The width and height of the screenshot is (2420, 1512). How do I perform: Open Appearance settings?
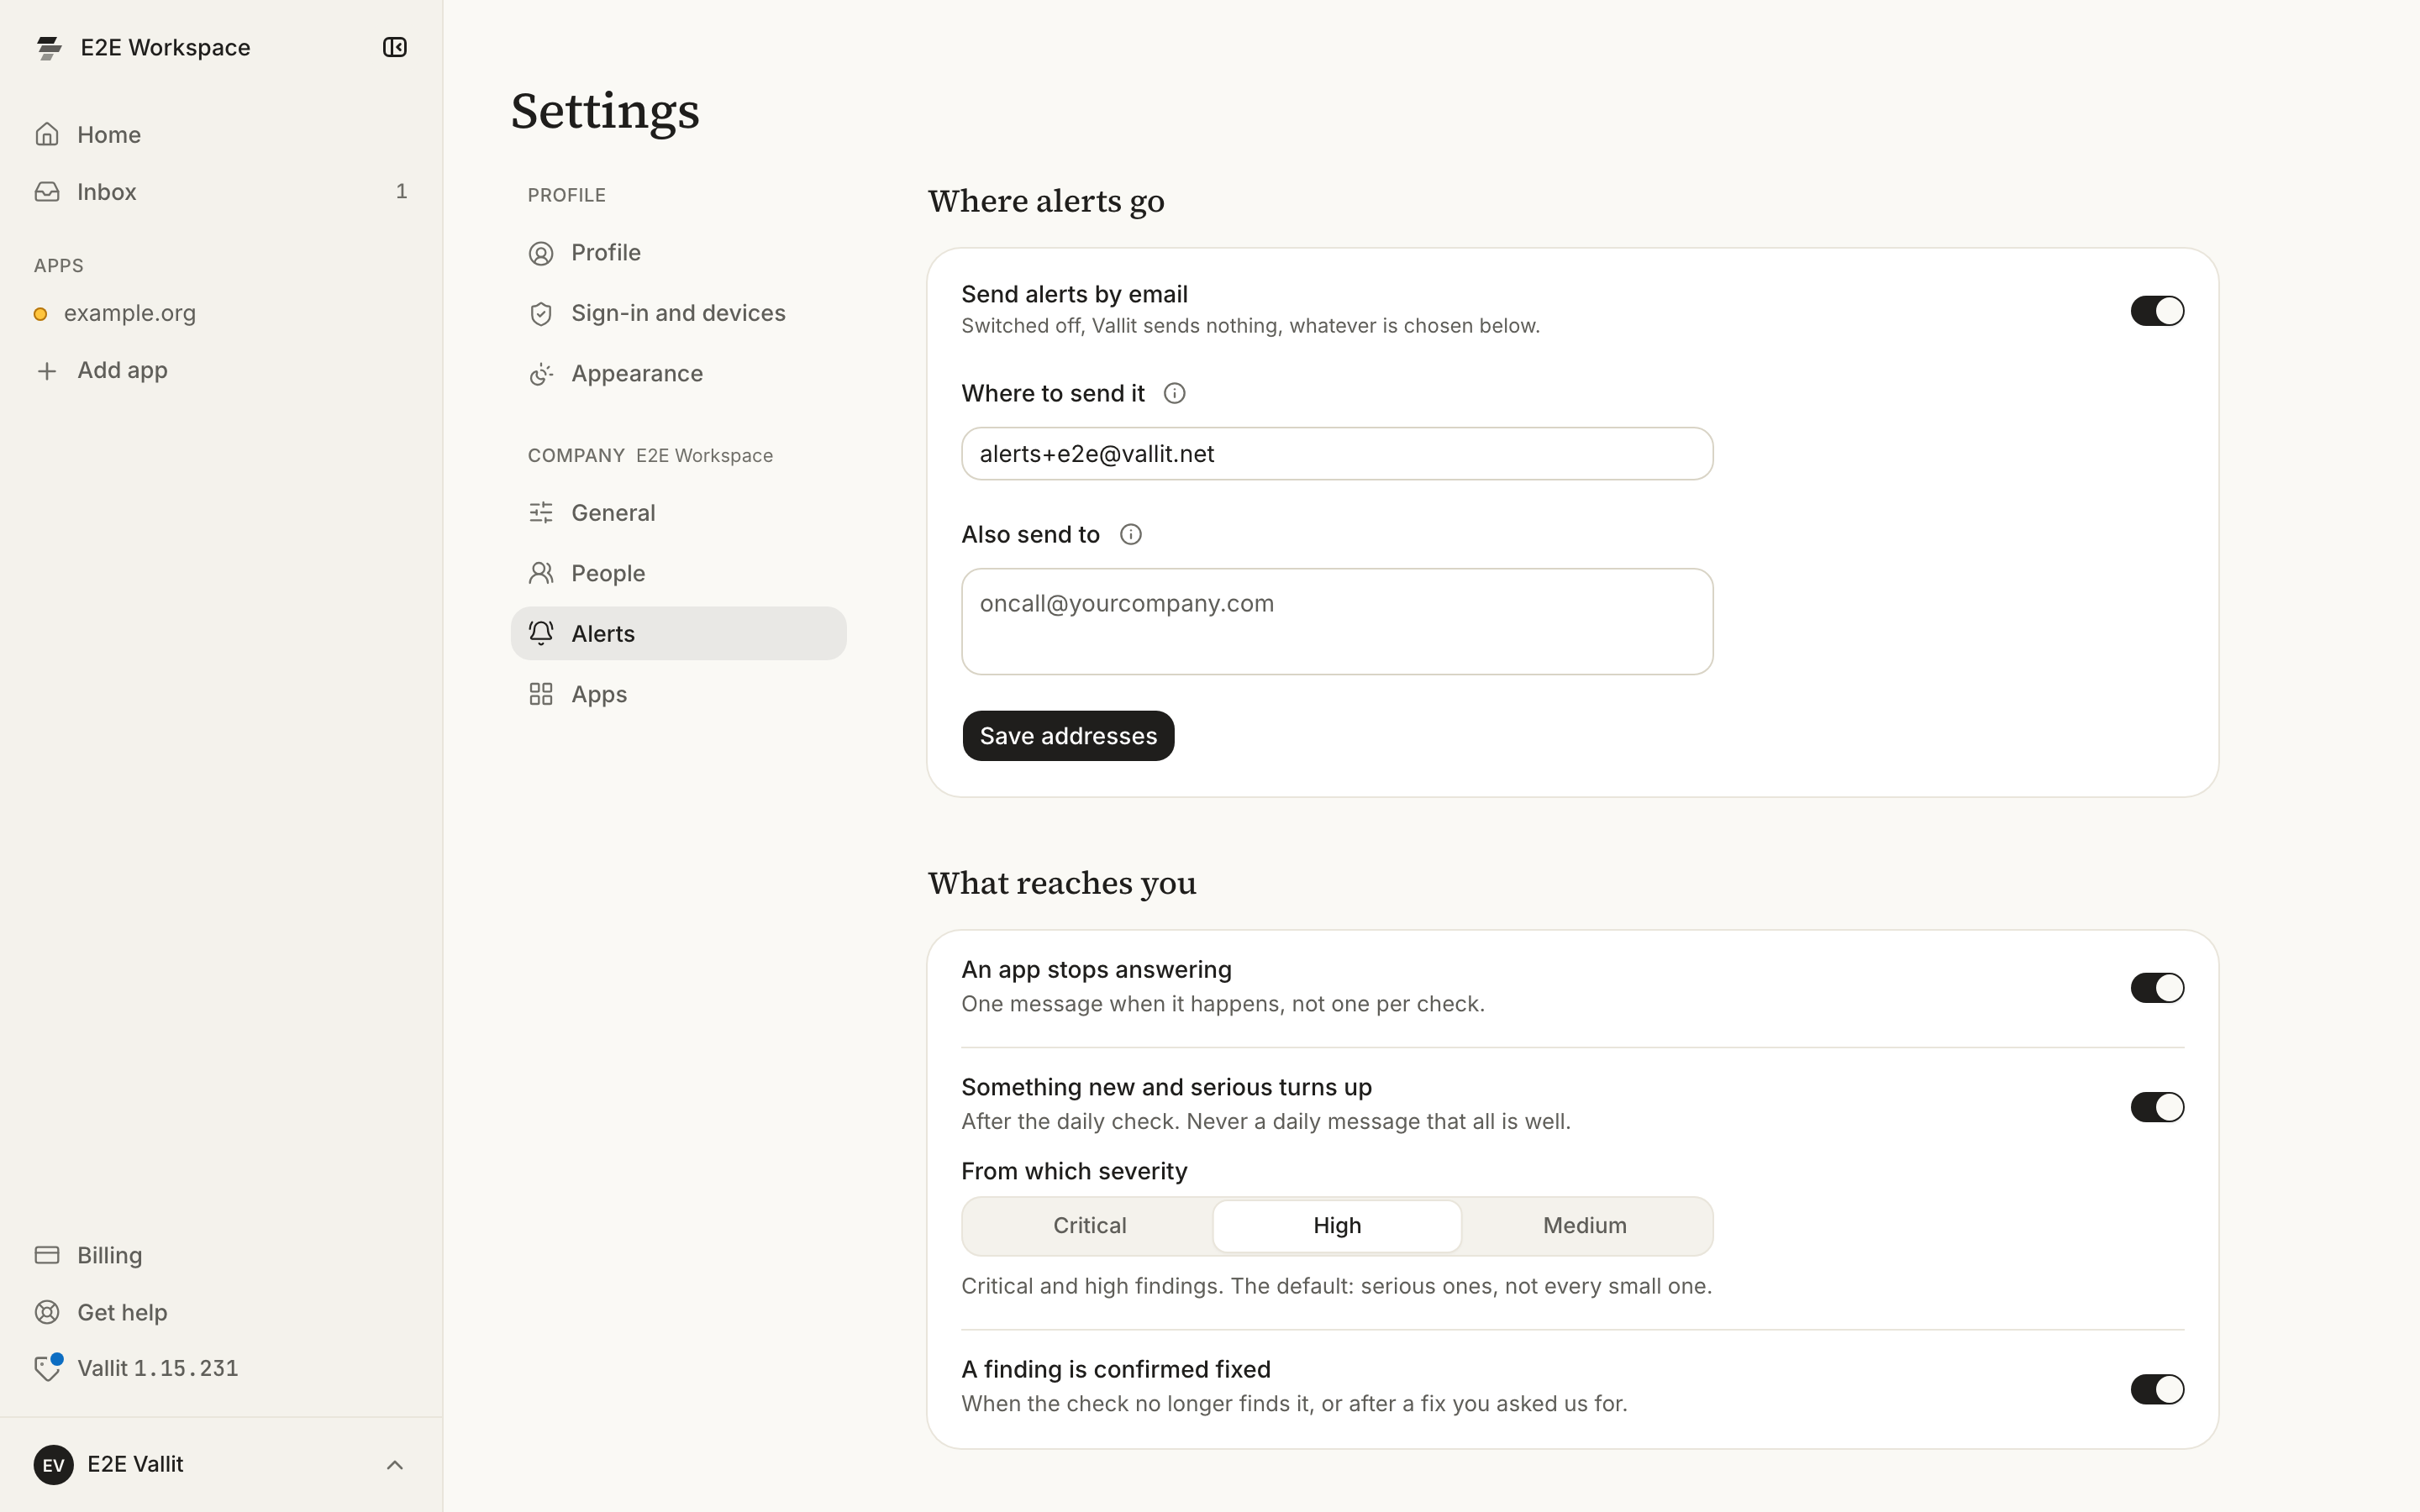679,373
